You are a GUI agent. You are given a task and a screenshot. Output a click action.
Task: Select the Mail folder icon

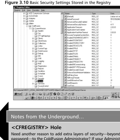coord(36,63)
